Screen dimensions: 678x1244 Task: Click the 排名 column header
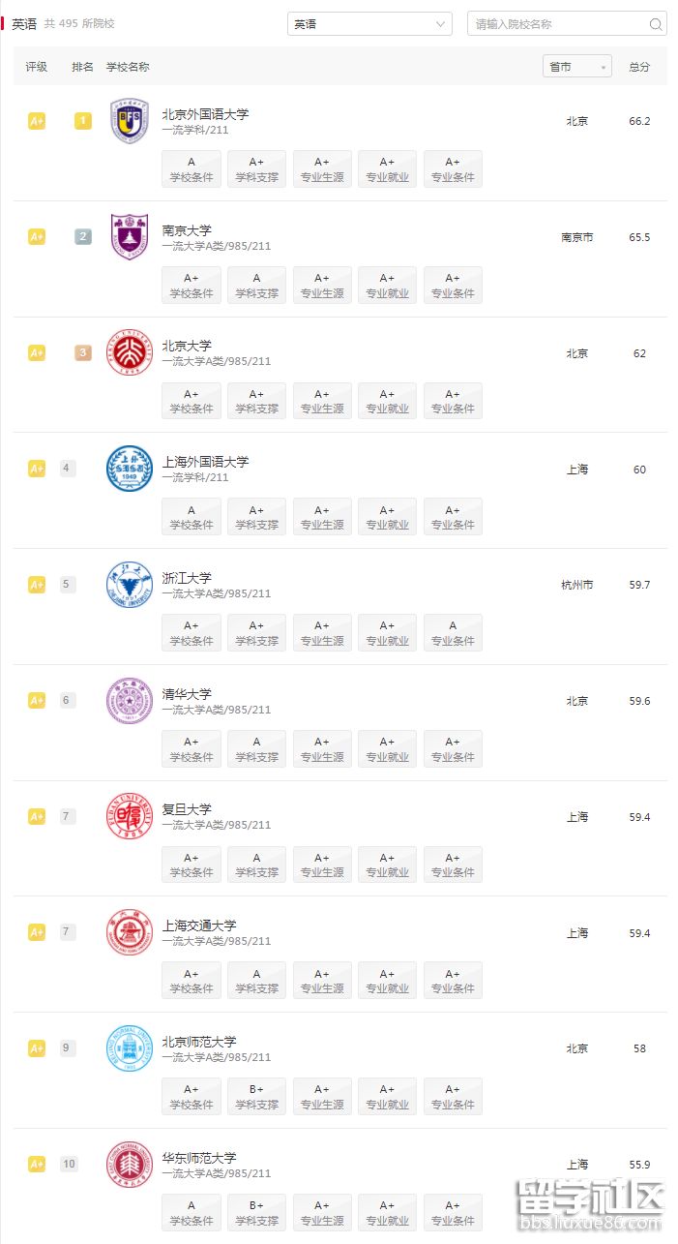(83, 67)
